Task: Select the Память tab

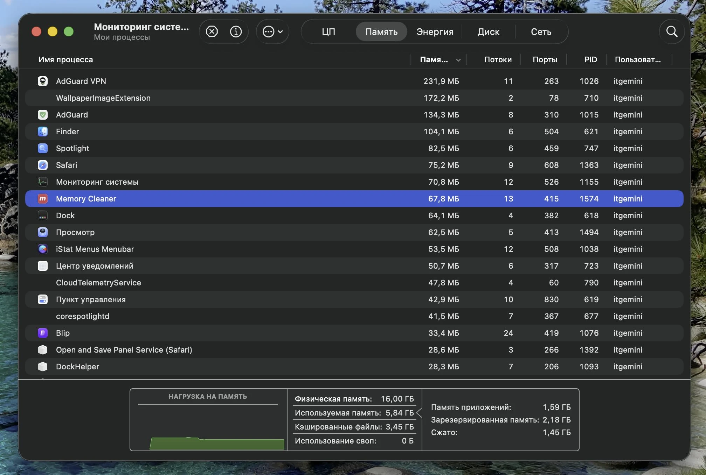Action: [x=381, y=32]
